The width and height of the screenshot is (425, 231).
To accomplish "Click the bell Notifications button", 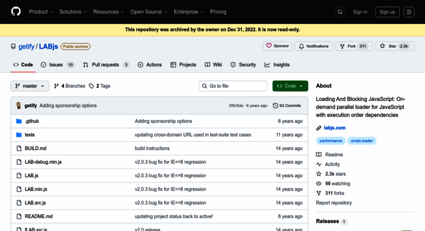I will coord(313,46).
